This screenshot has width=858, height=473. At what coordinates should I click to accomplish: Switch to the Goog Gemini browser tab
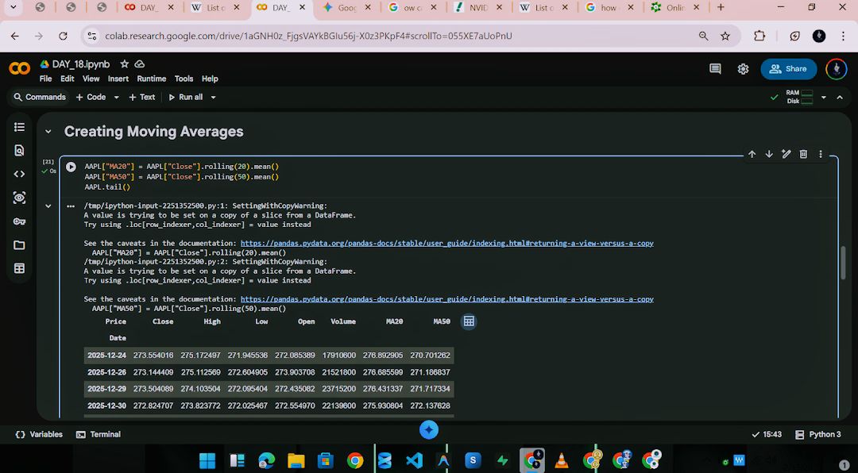click(x=347, y=8)
